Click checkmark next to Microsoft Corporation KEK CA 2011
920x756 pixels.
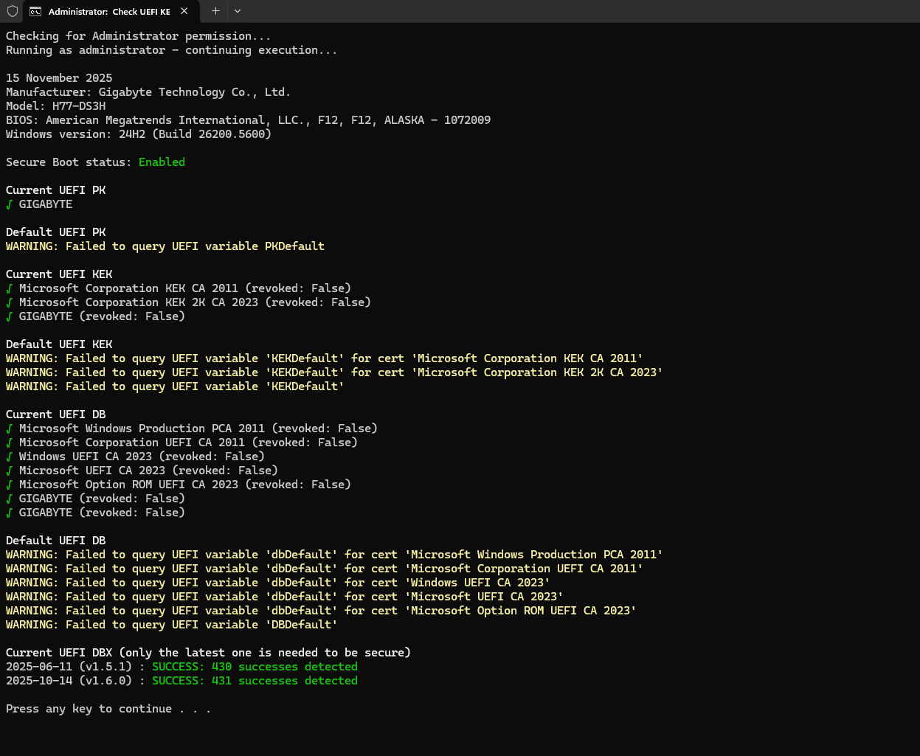pyautogui.click(x=10, y=288)
